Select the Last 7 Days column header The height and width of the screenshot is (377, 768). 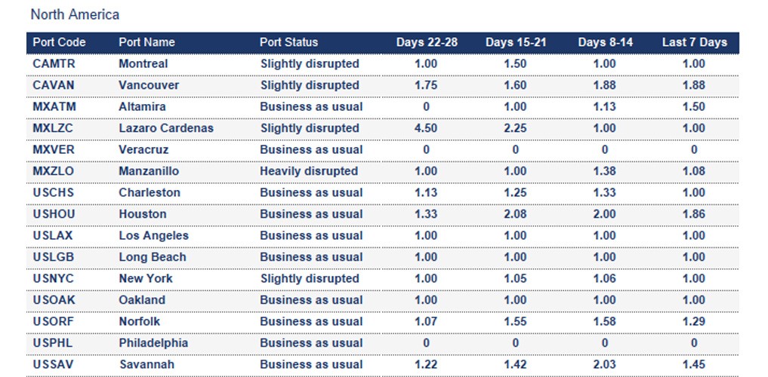[x=694, y=42]
